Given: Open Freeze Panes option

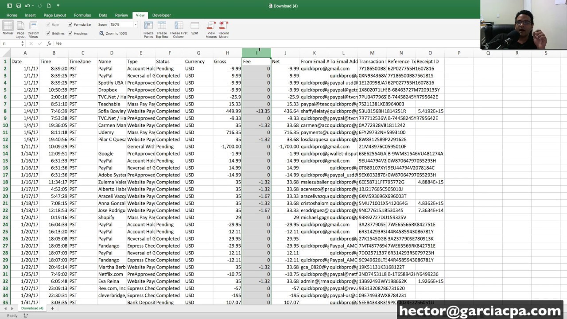Looking at the screenshot, I should pyautogui.click(x=148, y=30).
